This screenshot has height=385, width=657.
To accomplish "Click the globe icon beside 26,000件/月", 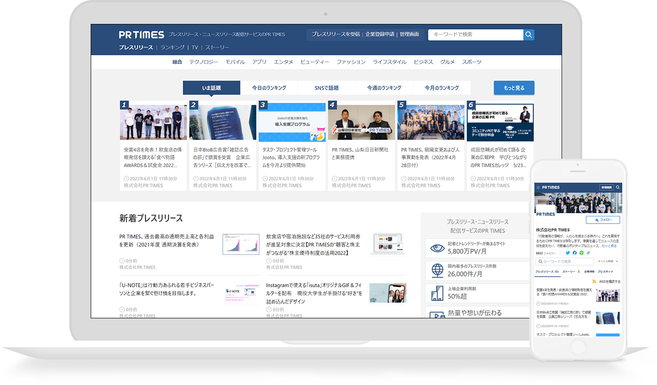I will coord(438,270).
